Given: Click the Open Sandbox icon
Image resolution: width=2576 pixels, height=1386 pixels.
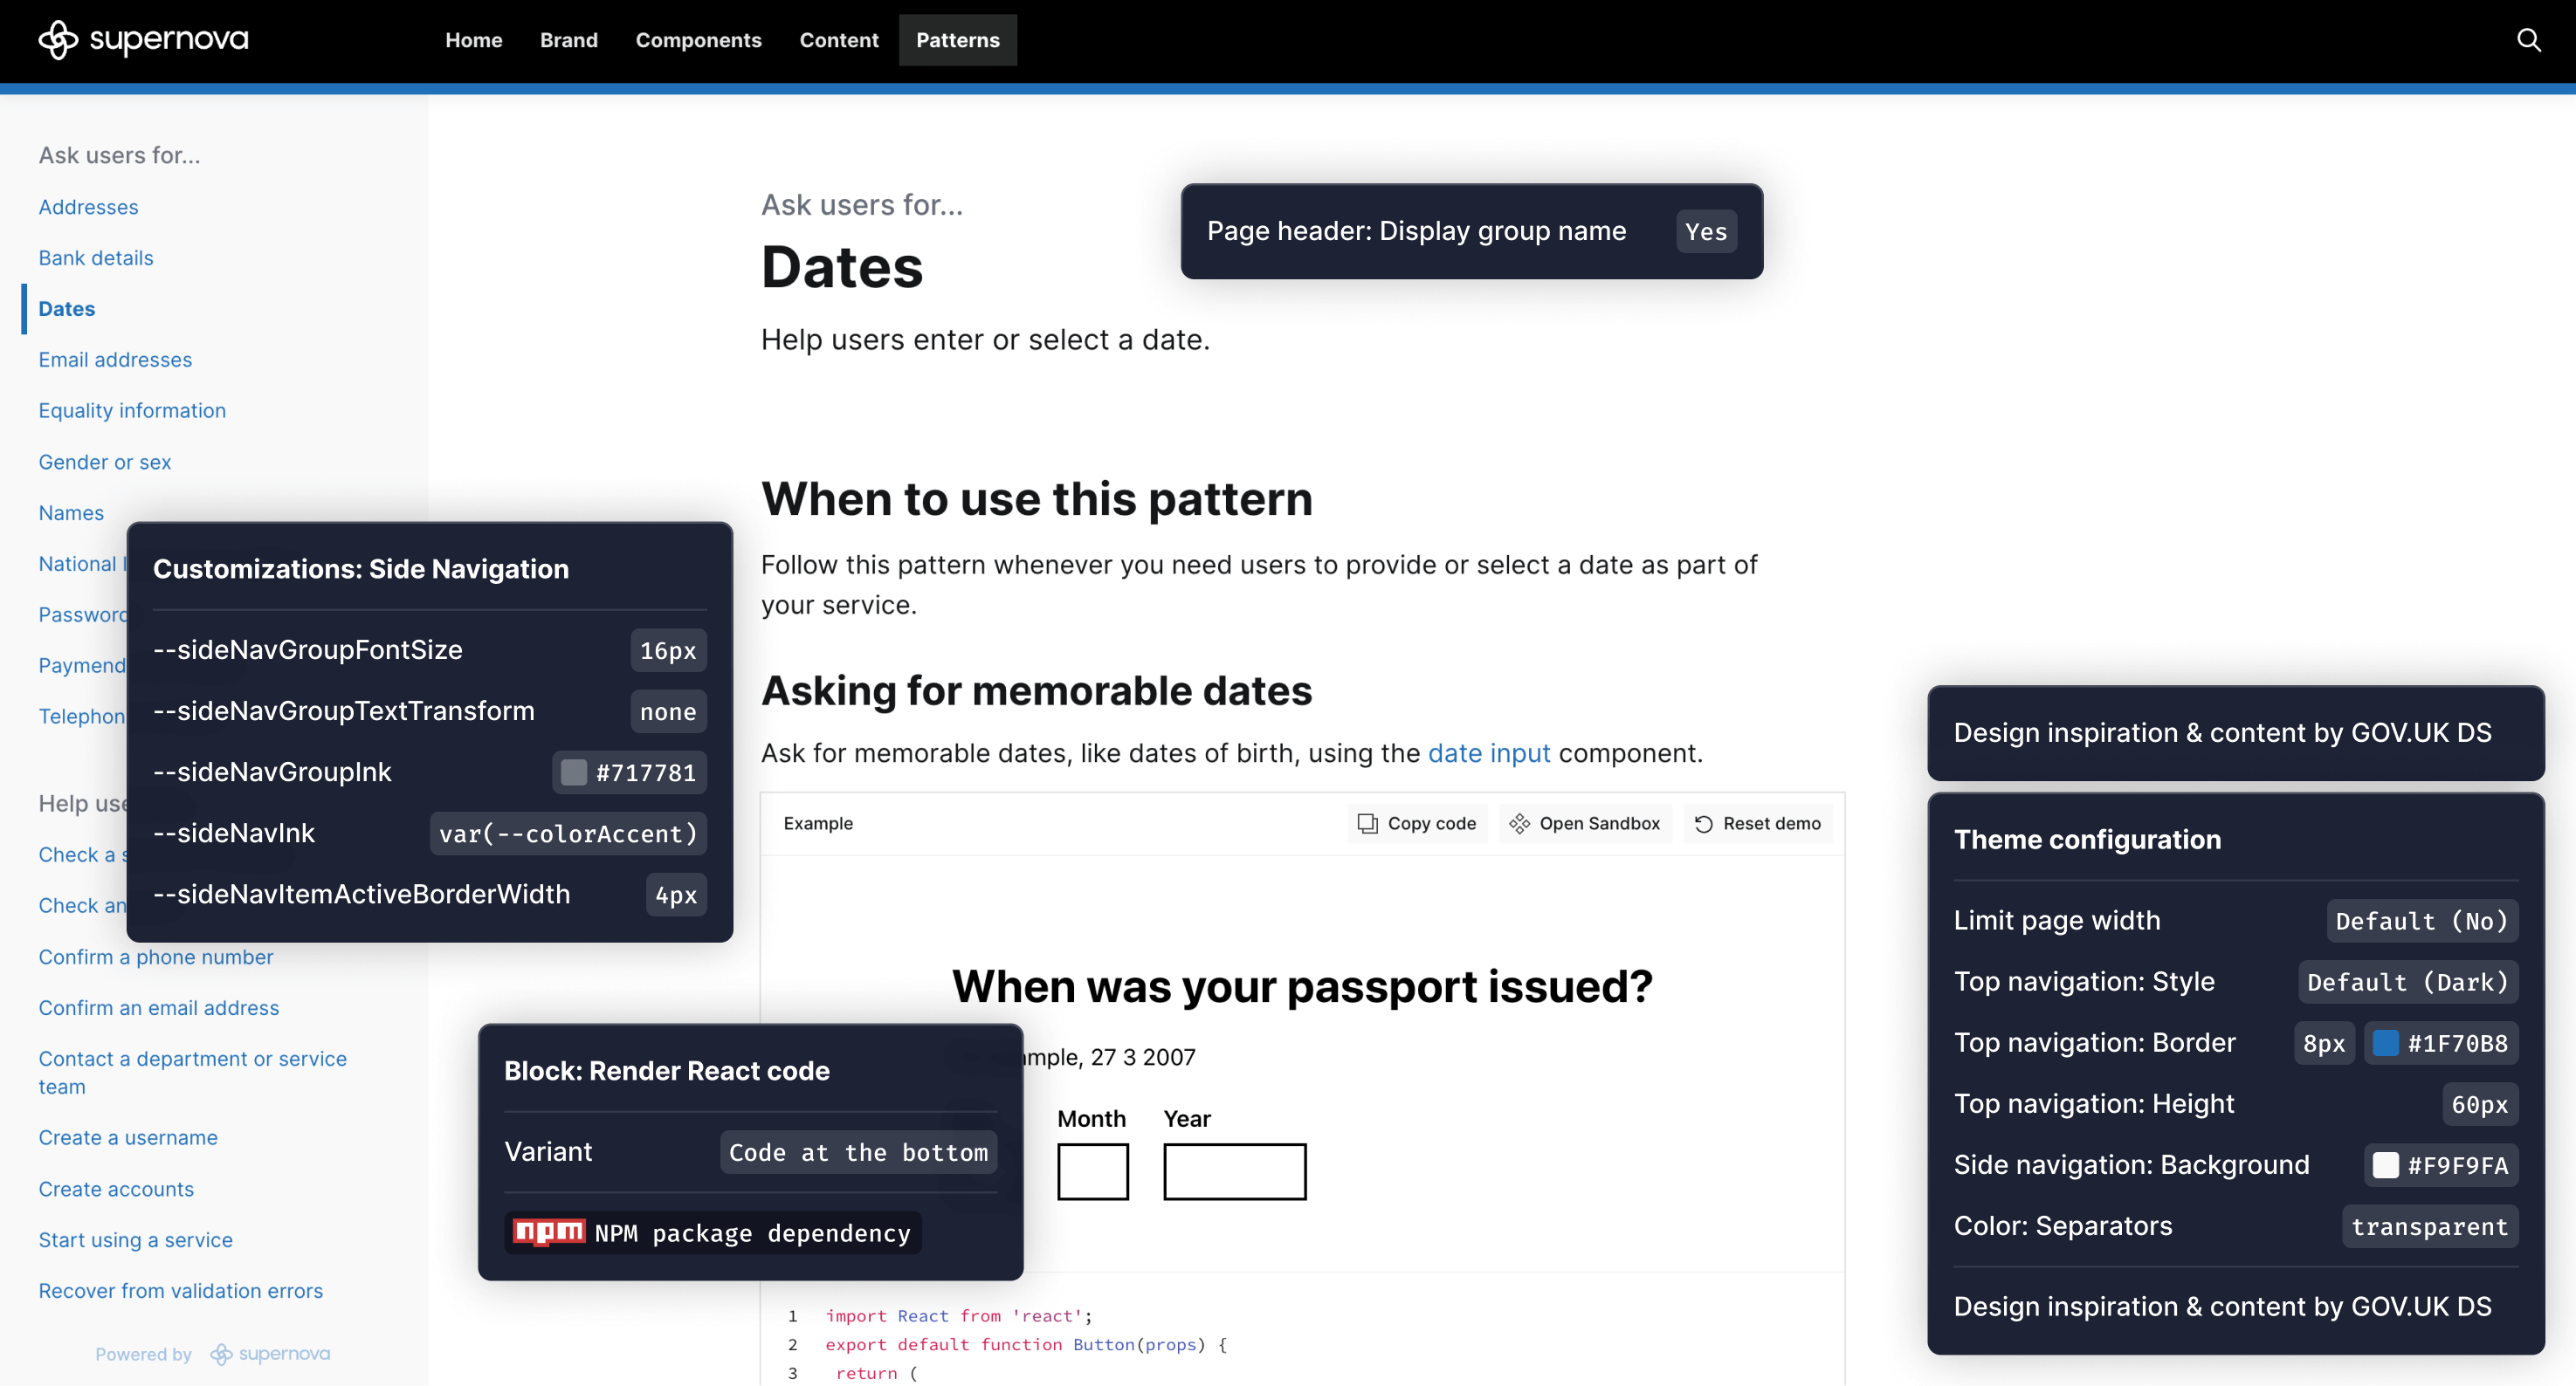Looking at the screenshot, I should coord(1519,823).
